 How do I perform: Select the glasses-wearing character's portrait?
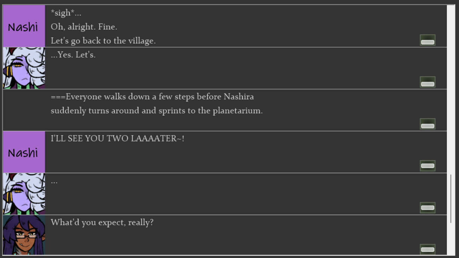[24, 235]
